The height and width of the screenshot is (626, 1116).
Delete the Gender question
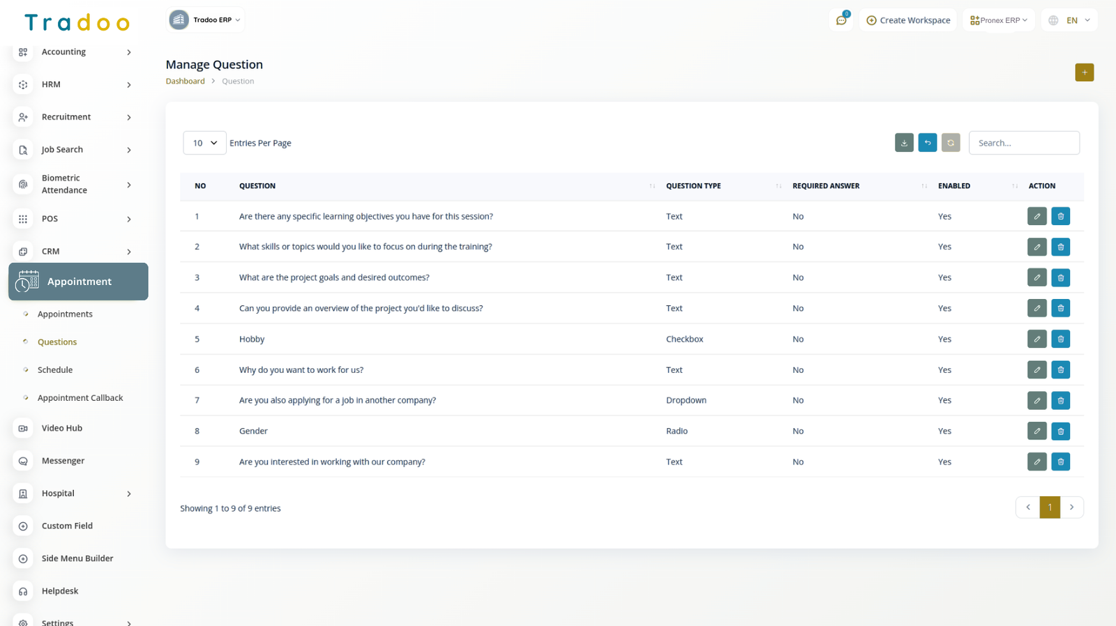[1060, 432]
